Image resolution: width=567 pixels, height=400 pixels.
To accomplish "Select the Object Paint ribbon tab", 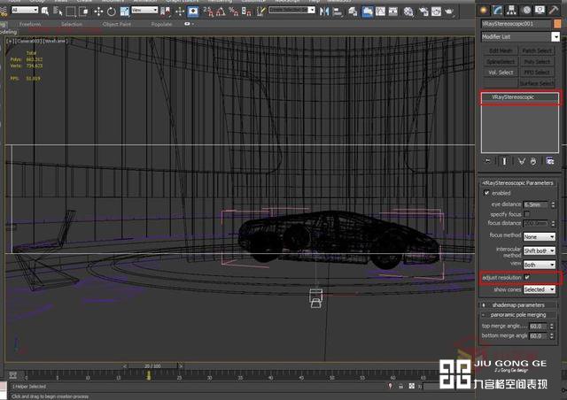I will (117, 24).
